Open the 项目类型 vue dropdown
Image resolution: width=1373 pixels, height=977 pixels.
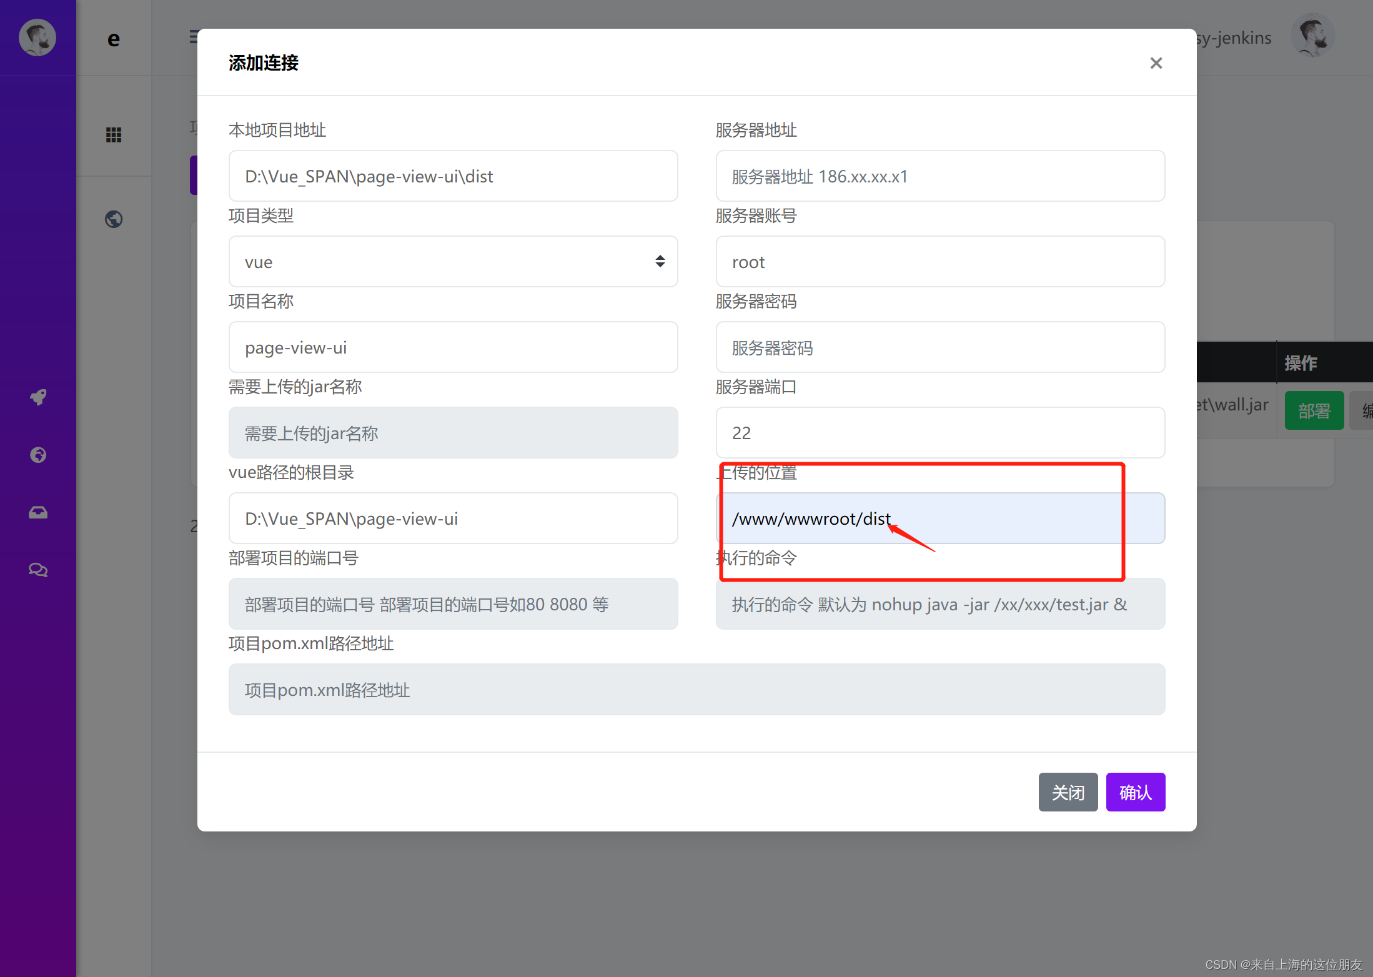(453, 262)
